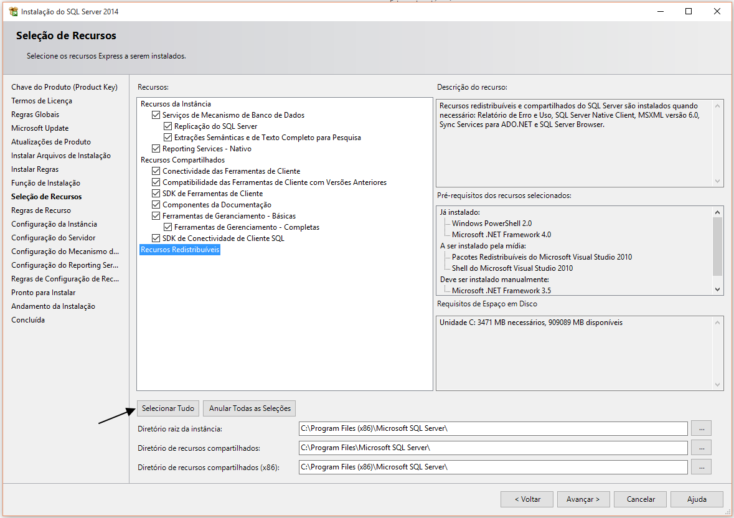Maximize the SQL Server setup window

689,11
